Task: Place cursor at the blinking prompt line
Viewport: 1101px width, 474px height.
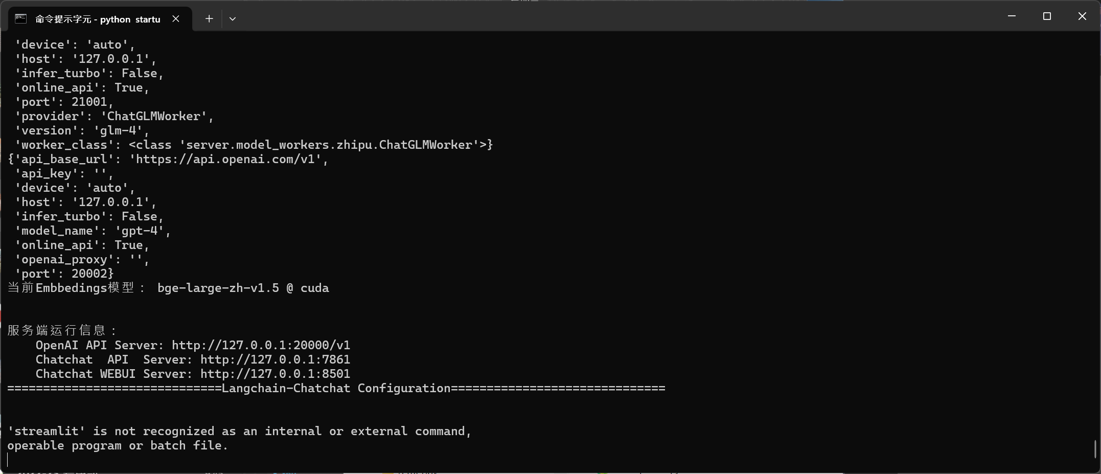Action: (x=8, y=460)
